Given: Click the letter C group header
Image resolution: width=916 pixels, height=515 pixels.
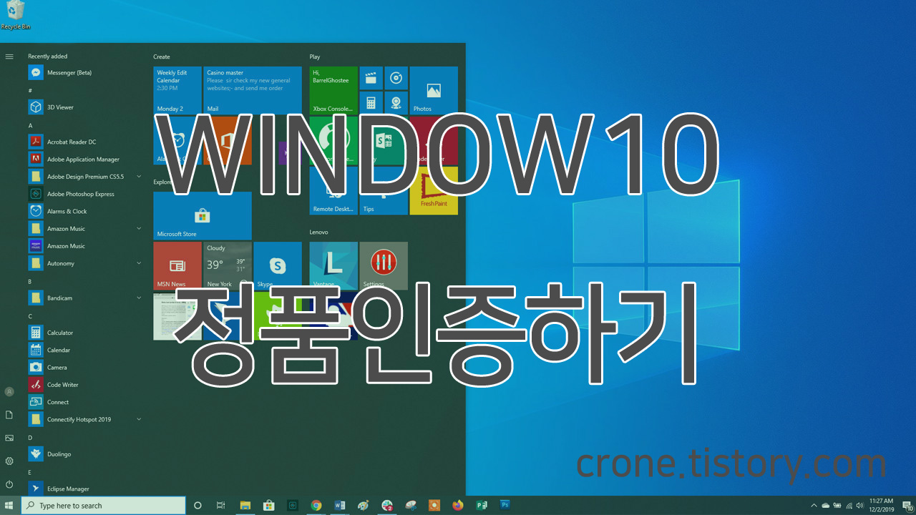Looking at the screenshot, I should (x=30, y=316).
